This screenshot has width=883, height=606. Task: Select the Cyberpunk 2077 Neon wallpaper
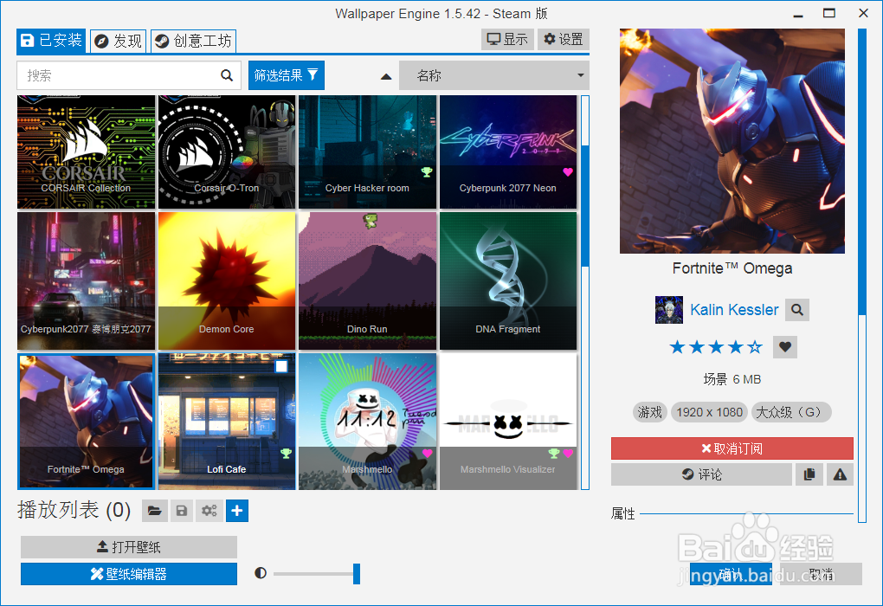[x=508, y=152]
